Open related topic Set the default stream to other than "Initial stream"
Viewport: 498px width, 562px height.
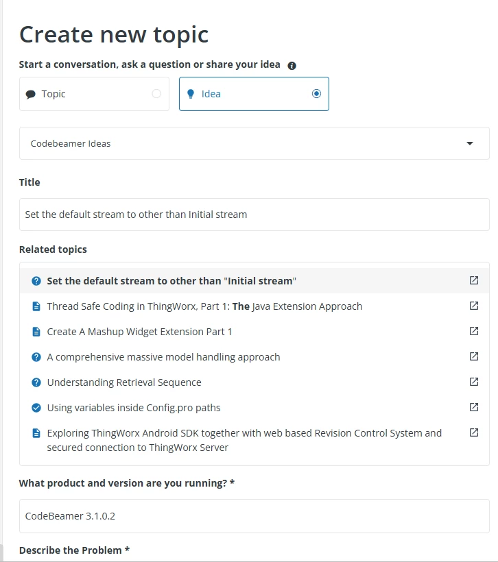click(x=171, y=281)
